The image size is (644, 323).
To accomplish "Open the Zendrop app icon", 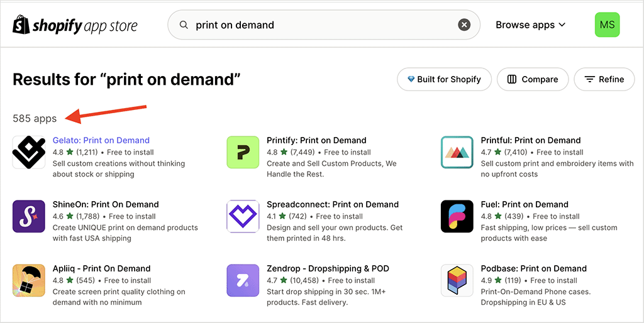I will (243, 280).
